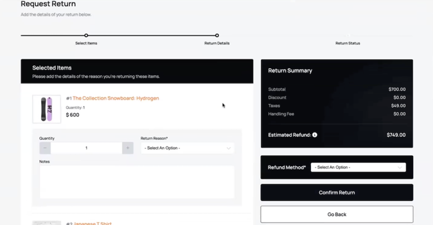Click the Refund Method chevron arrow
This screenshot has height=225, width=433.
point(399,167)
